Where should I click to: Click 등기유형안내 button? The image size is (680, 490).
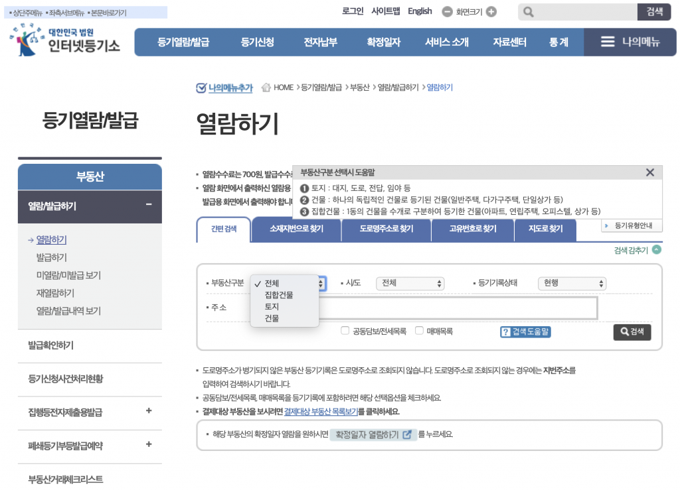coord(632,225)
